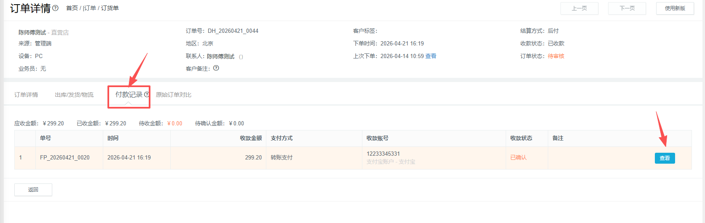Open the 订单详情 tab
Viewport: 705px width, 223px height.
point(26,95)
